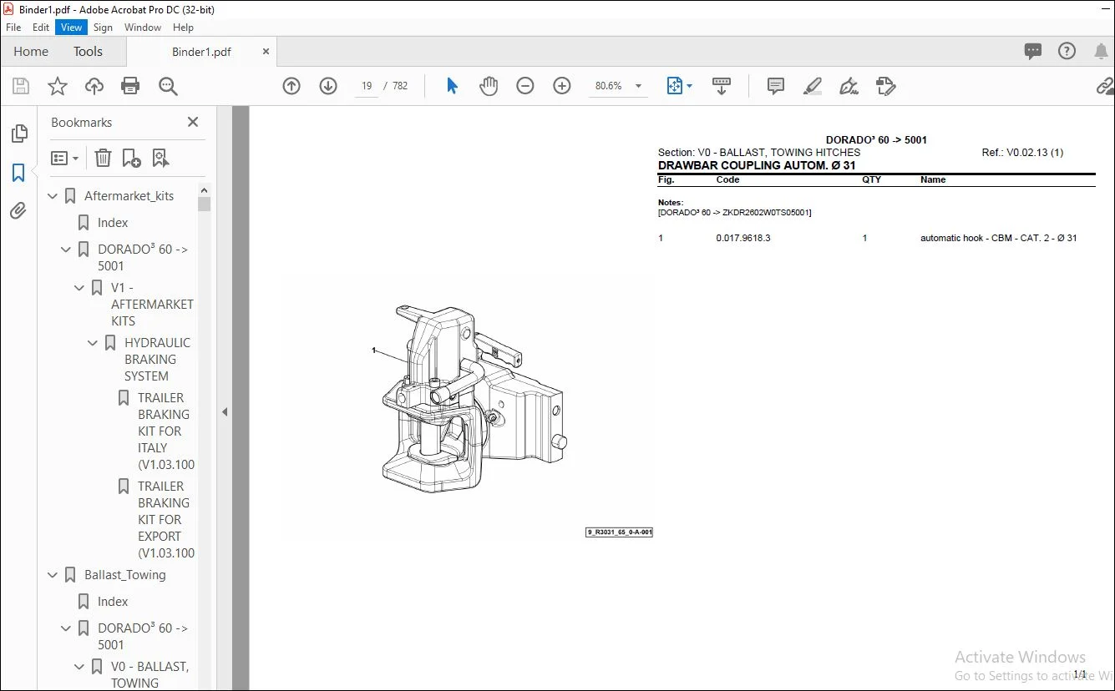Image resolution: width=1115 pixels, height=691 pixels.
Task: Click the scrolling mode keyboard icon
Action: pos(722,86)
